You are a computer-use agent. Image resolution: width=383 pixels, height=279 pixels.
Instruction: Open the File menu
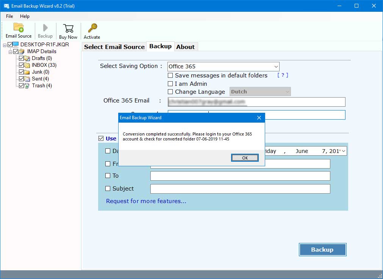pos(9,16)
